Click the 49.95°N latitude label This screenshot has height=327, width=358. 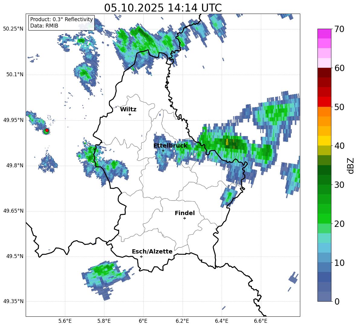13,120
